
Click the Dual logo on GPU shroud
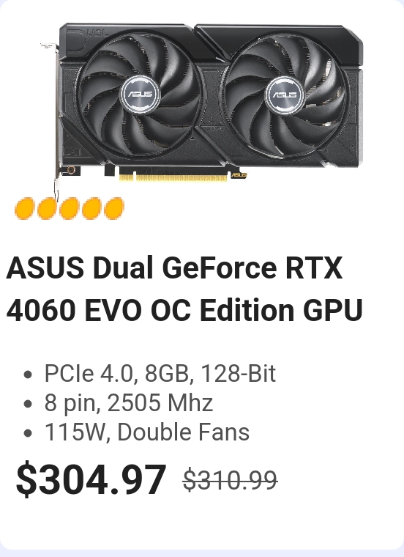tap(86, 40)
